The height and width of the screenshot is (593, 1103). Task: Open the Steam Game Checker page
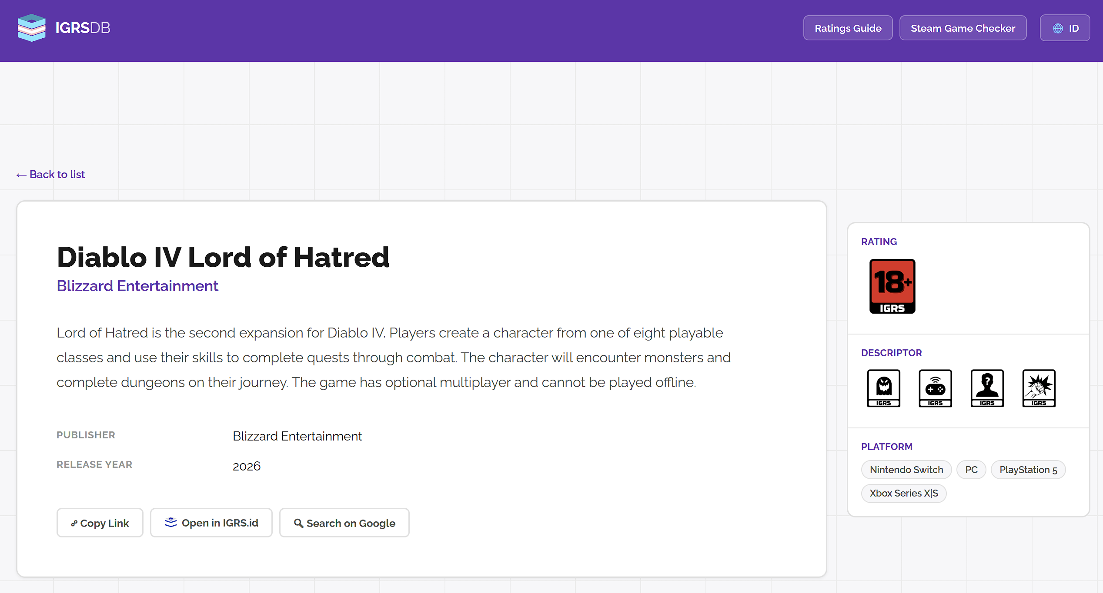(x=963, y=28)
